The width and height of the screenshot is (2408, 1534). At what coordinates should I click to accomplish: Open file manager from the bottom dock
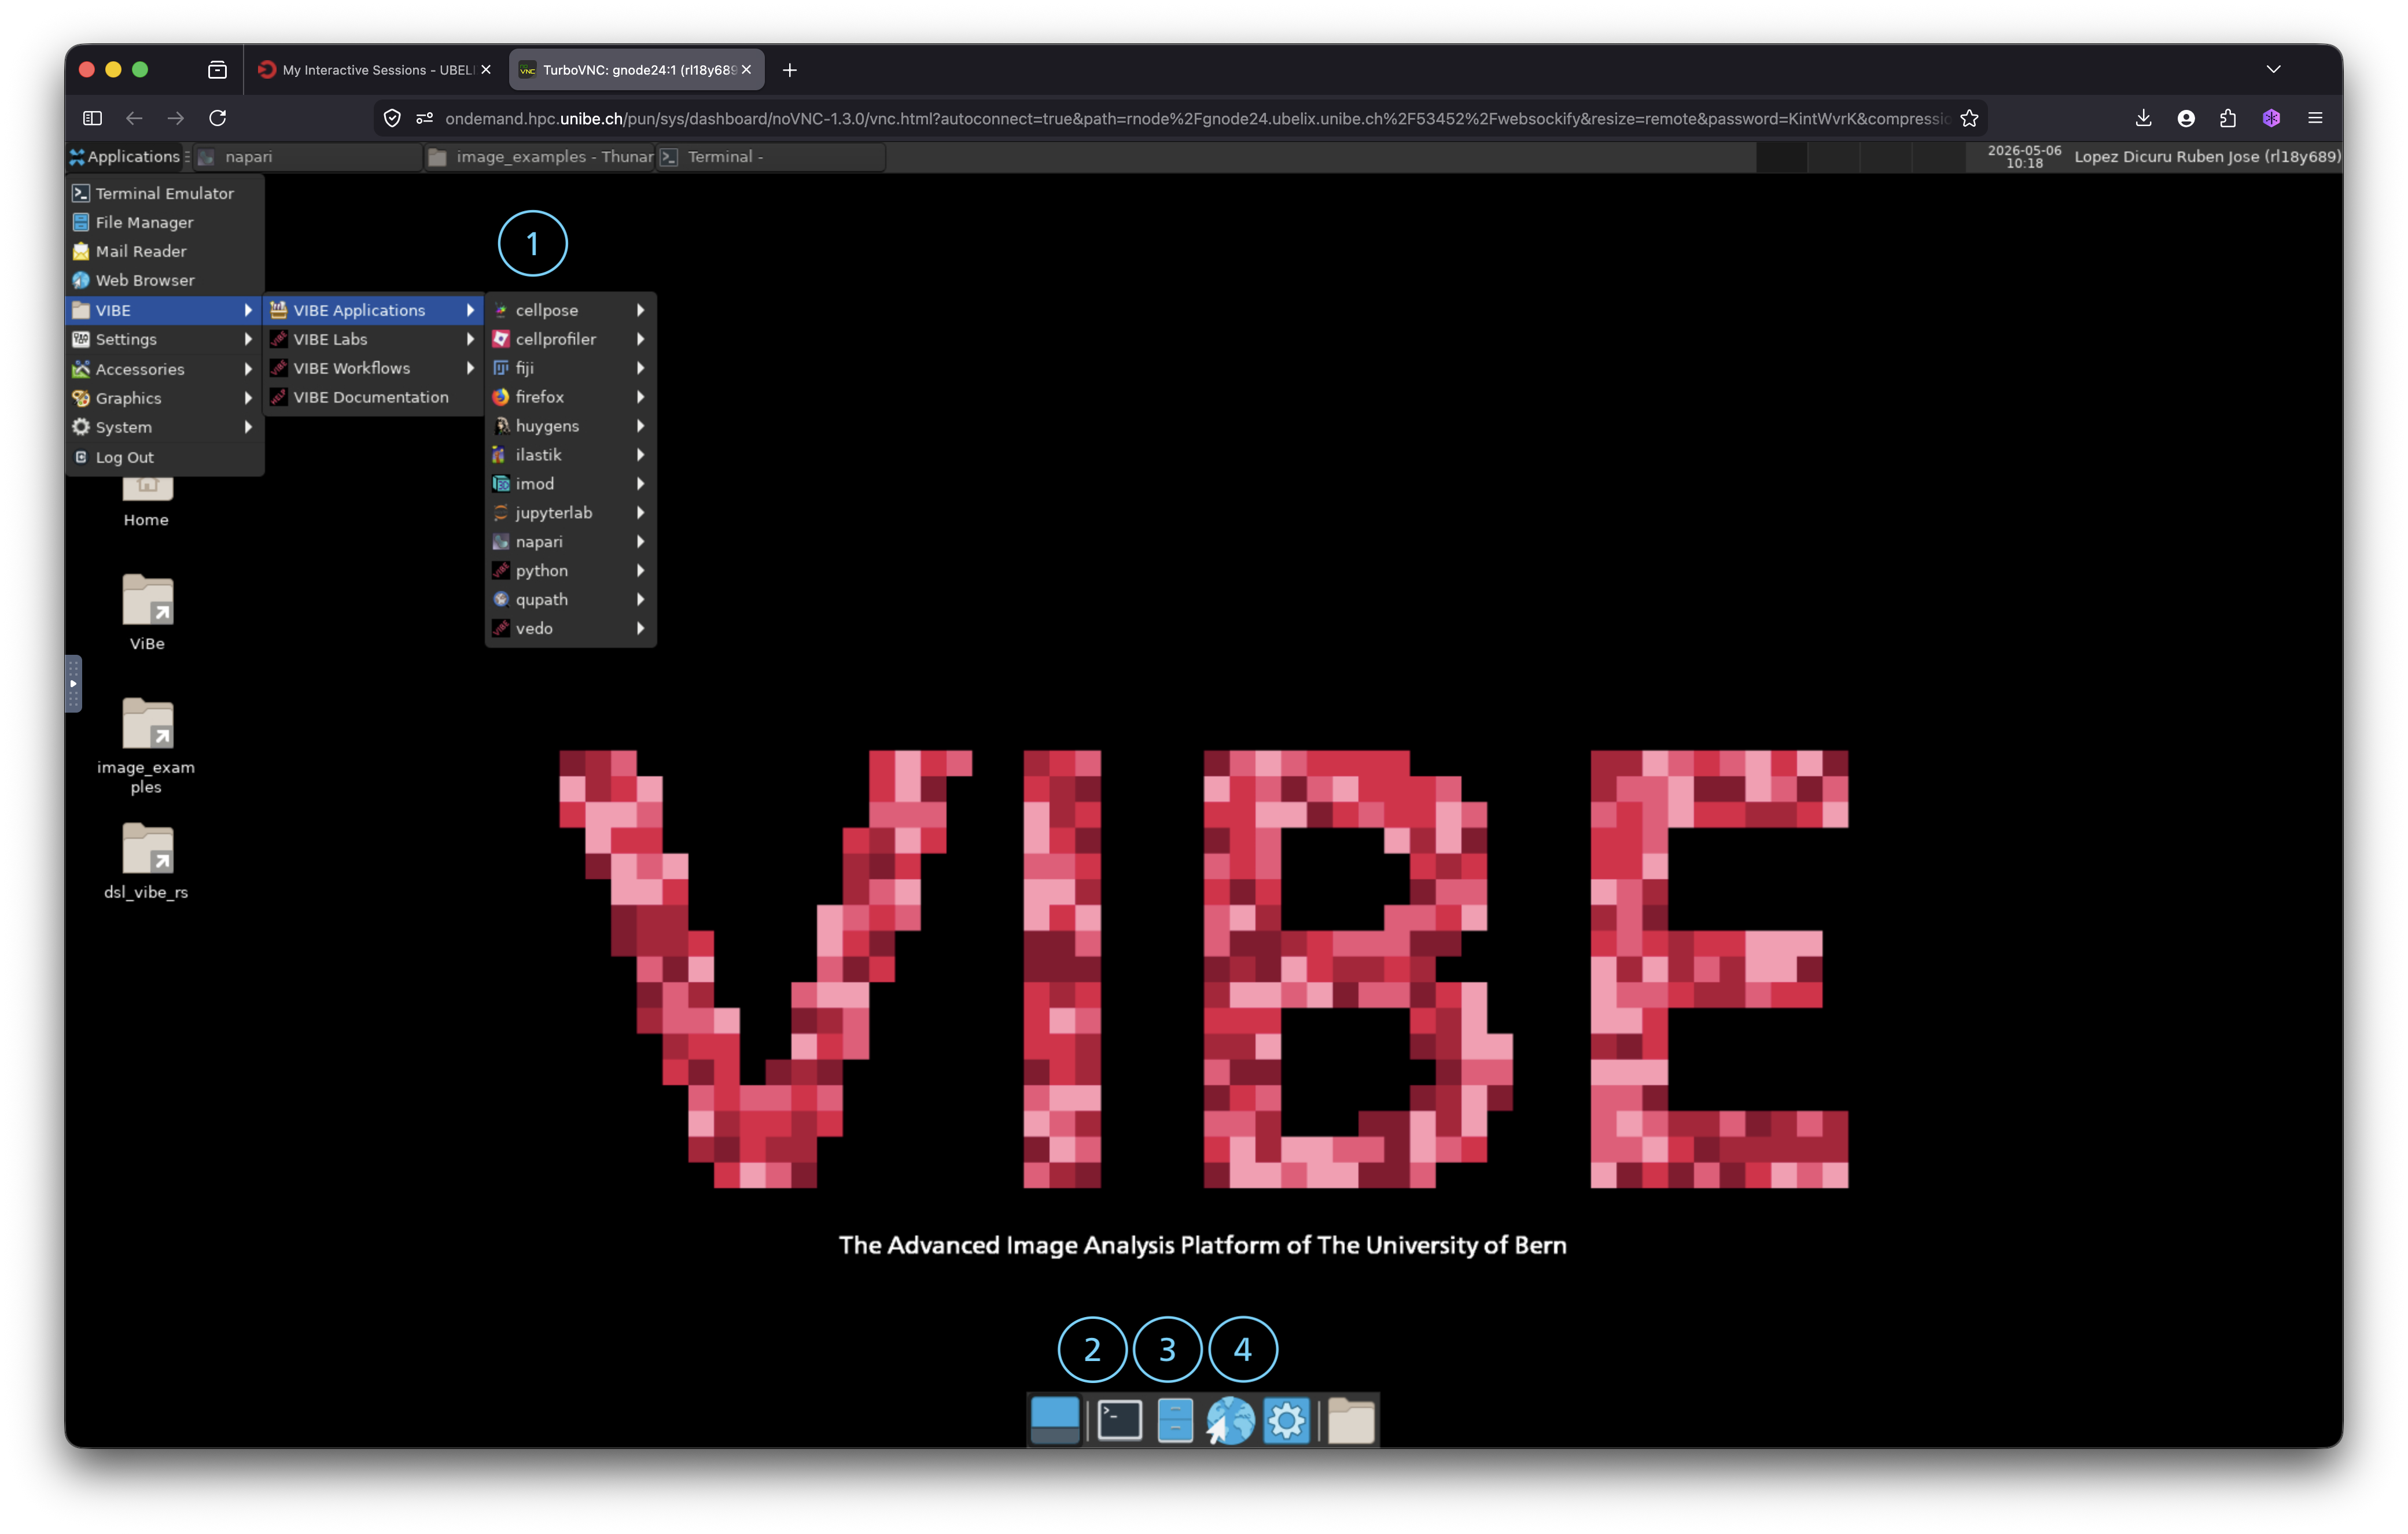pos(1175,1420)
